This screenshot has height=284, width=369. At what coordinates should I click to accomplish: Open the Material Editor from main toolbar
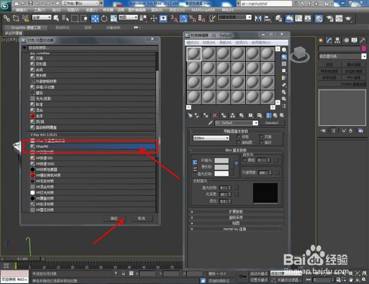click(x=319, y=18)
